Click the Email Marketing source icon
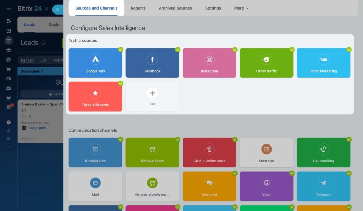 click(323, 60)
